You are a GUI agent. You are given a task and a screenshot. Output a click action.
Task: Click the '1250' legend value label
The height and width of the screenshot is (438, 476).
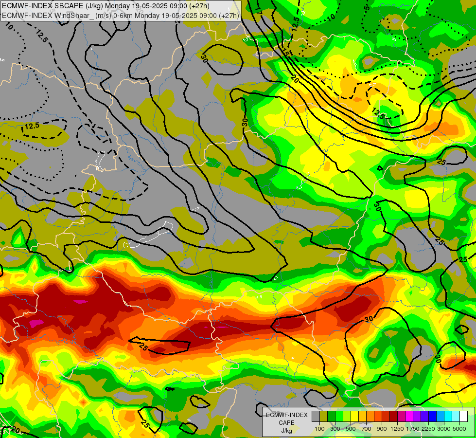tap(397, 429)
